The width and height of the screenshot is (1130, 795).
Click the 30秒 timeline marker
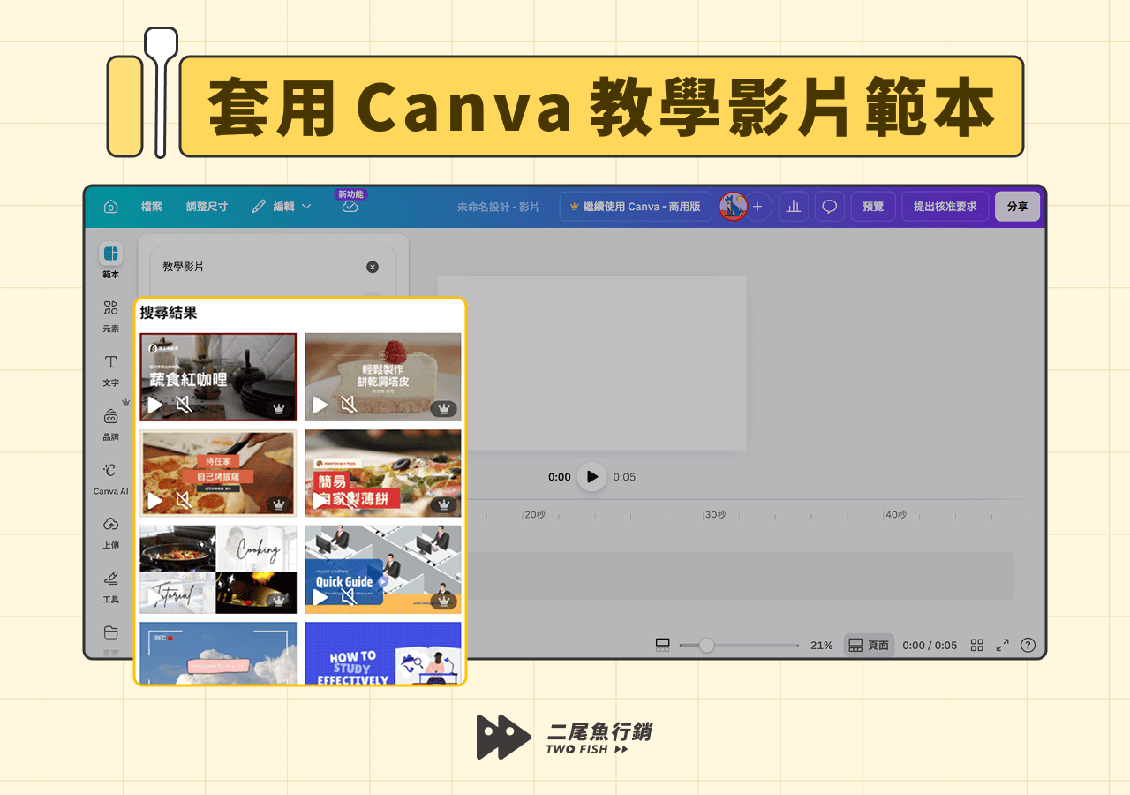pyautogui.click(x=715, y=515)
